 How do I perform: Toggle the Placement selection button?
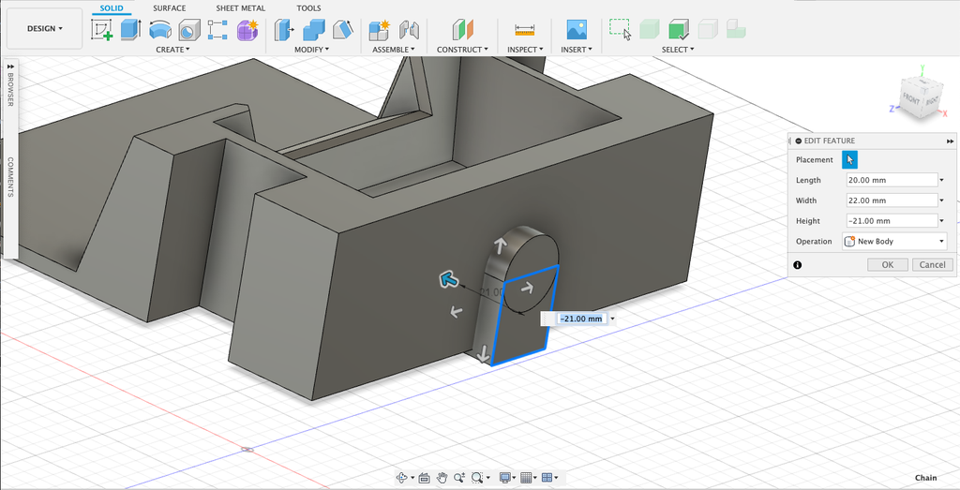pyautogui.click(x=849, y=160)
